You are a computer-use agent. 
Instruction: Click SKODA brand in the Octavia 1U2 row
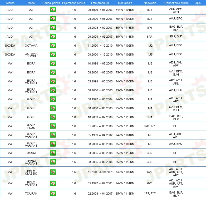(10, 46)
